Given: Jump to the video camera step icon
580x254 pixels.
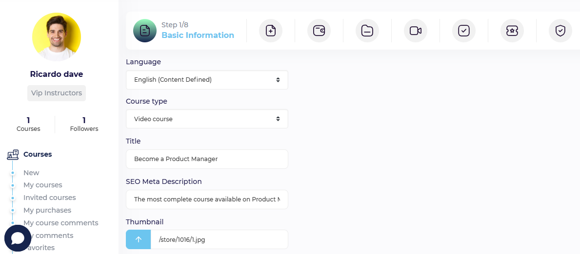Looking at the screenshot, I should pos(416,31).
